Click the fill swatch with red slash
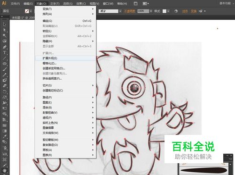This screenshot has width=235, height=175. 27,11
